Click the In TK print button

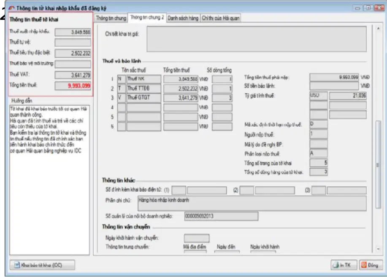pyautogui.click(x=344, y=265)
